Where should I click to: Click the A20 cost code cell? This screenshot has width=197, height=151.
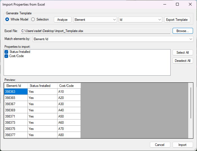(x=69, y=98)
